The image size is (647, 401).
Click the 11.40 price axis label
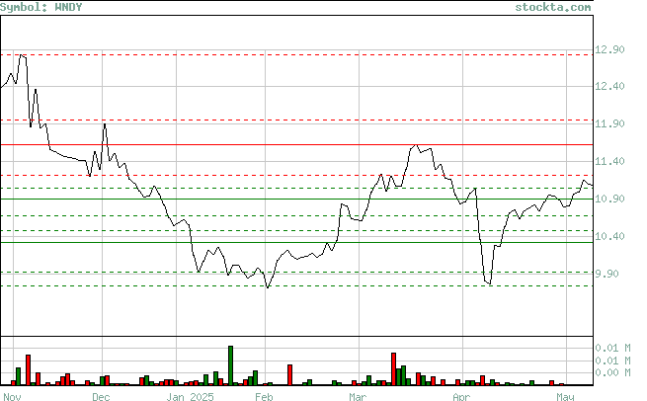pyautogui.click(x=609, y=161)
